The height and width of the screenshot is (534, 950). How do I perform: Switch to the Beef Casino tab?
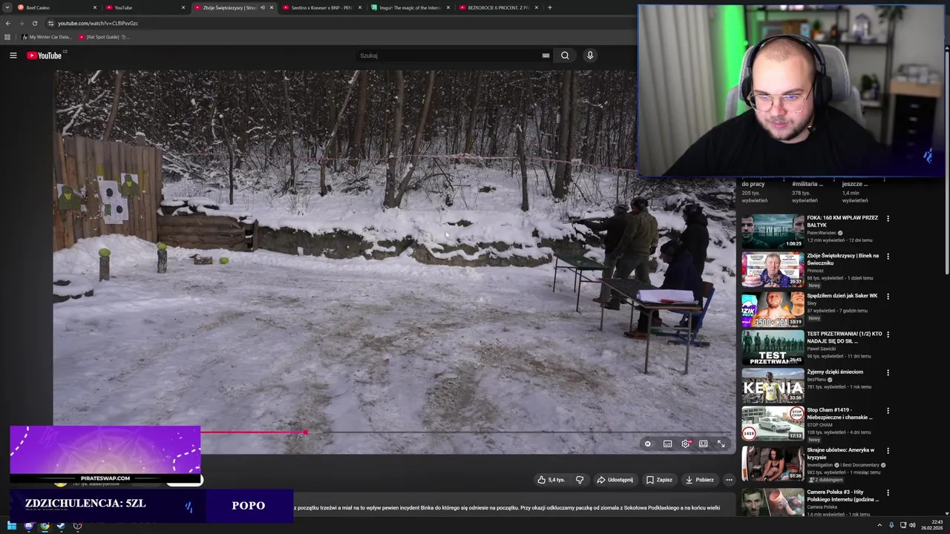click(56, 7)
